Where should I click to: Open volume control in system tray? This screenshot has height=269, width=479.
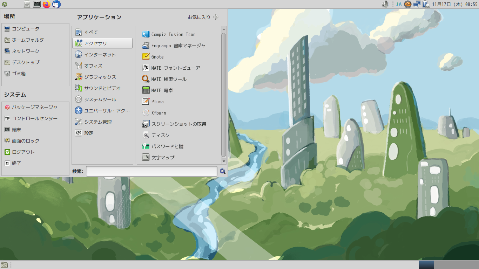coord(385,4)
